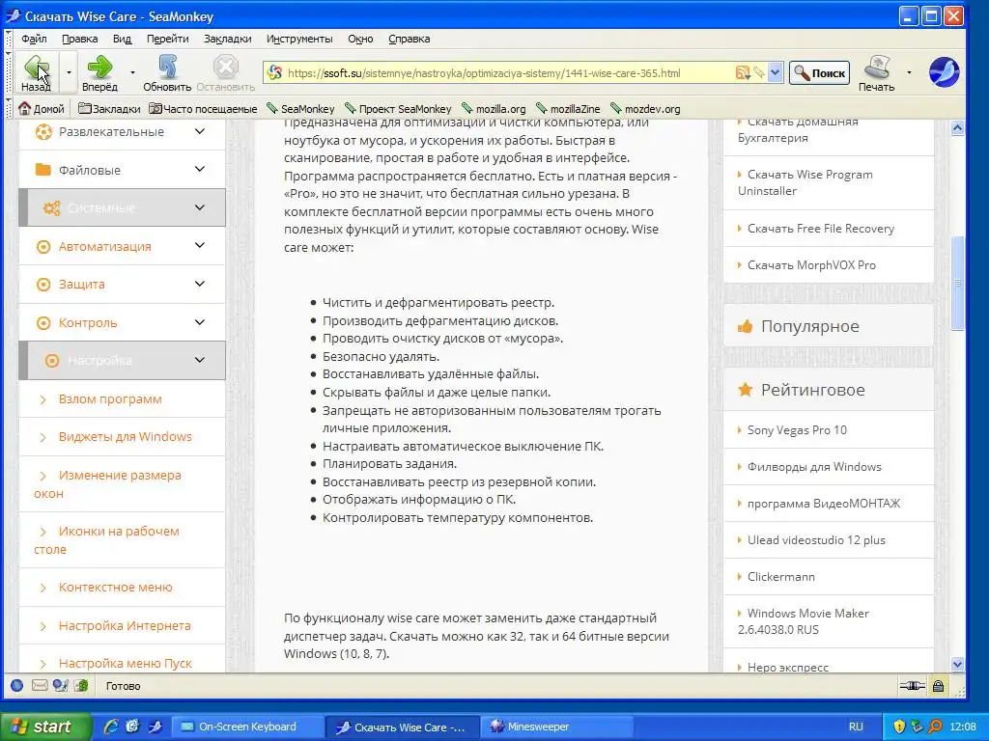The height and width of the screenshot is (741, 989).
Task: Open the Правка menu
Action: click(79, 39)
